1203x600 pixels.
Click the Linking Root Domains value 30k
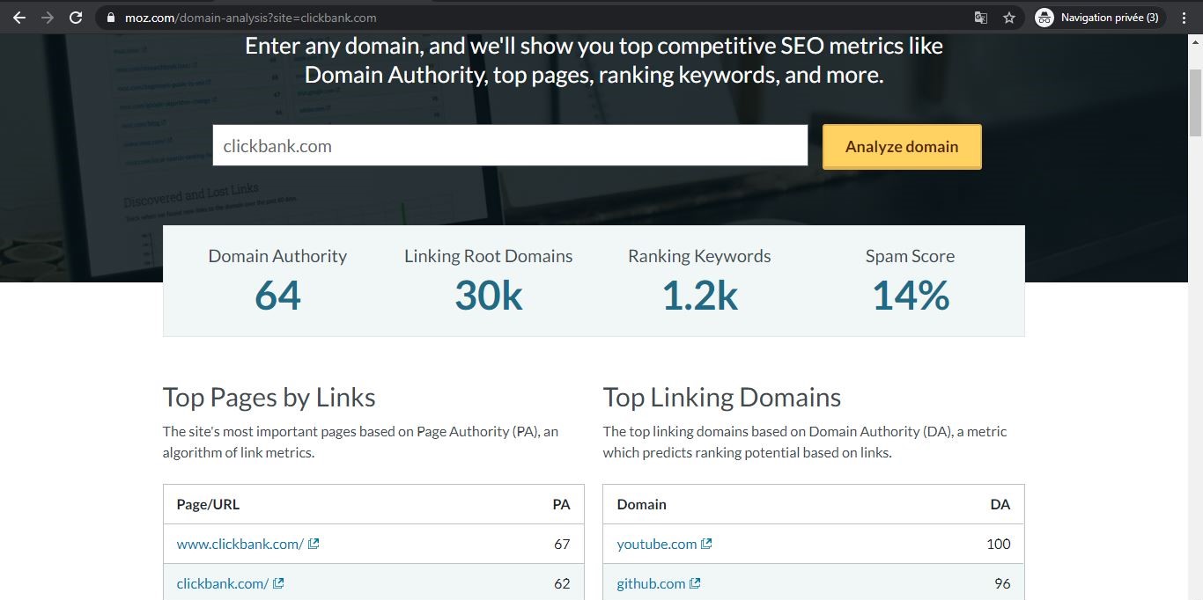click(x=489, y=296)
